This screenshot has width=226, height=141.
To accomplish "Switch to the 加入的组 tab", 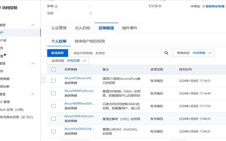I will [83, 28].
